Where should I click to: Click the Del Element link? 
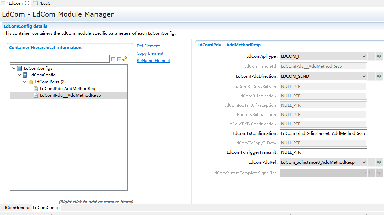(x=148, y=46)
